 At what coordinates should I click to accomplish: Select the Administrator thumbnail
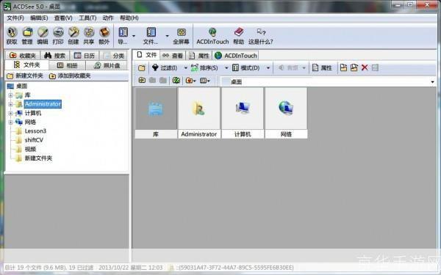click(199, 113)
